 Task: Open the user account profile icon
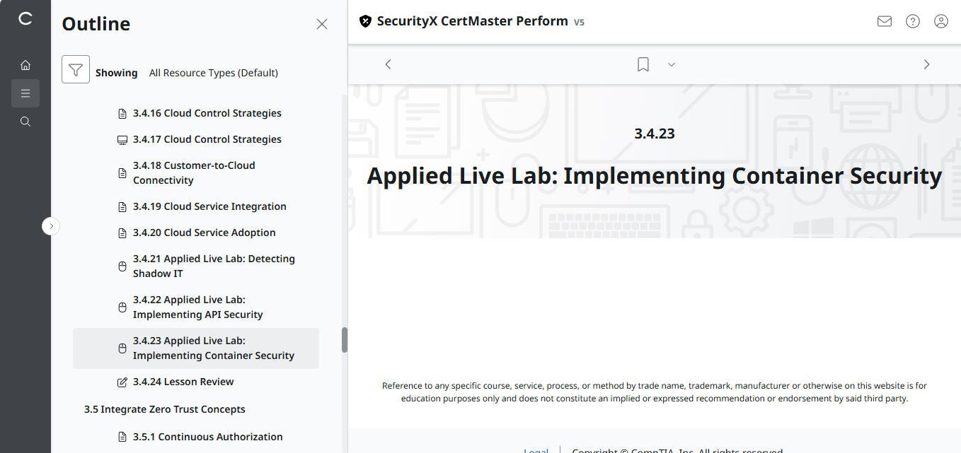click(940, 21)
